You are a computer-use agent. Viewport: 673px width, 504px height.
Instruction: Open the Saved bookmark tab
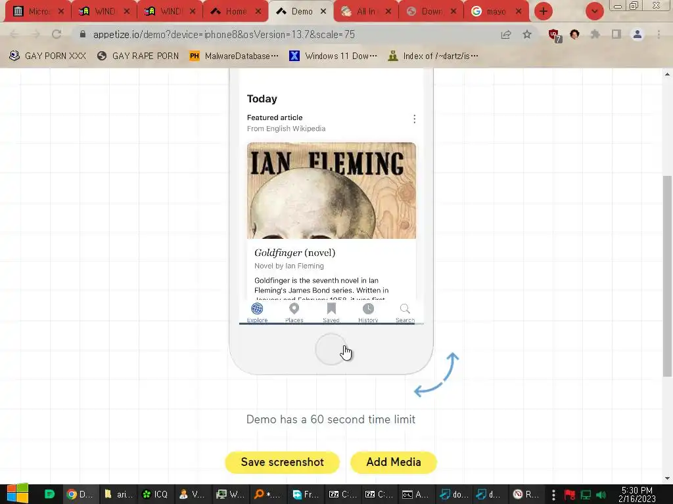coord(331,312)
